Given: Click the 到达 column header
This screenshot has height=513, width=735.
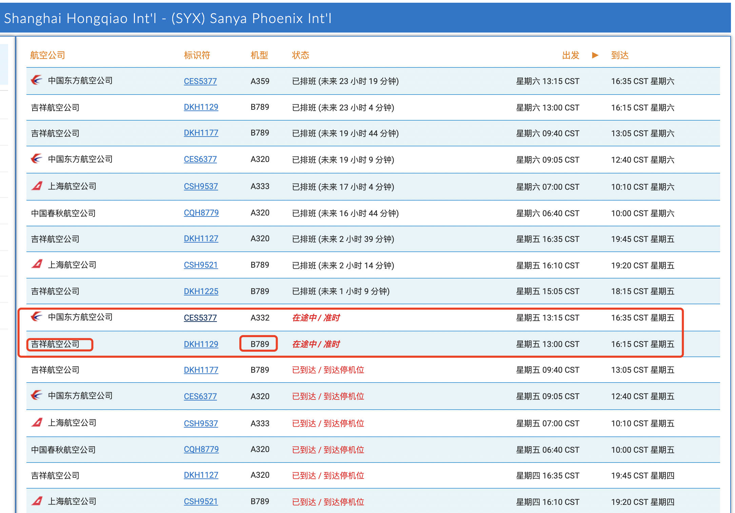Looking at the screenshot, I should click(x=620, y=55).
